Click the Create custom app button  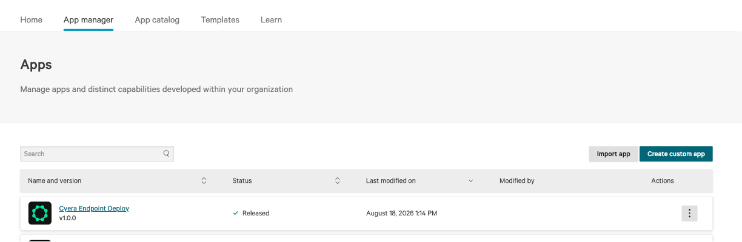[x=676, y=154]
